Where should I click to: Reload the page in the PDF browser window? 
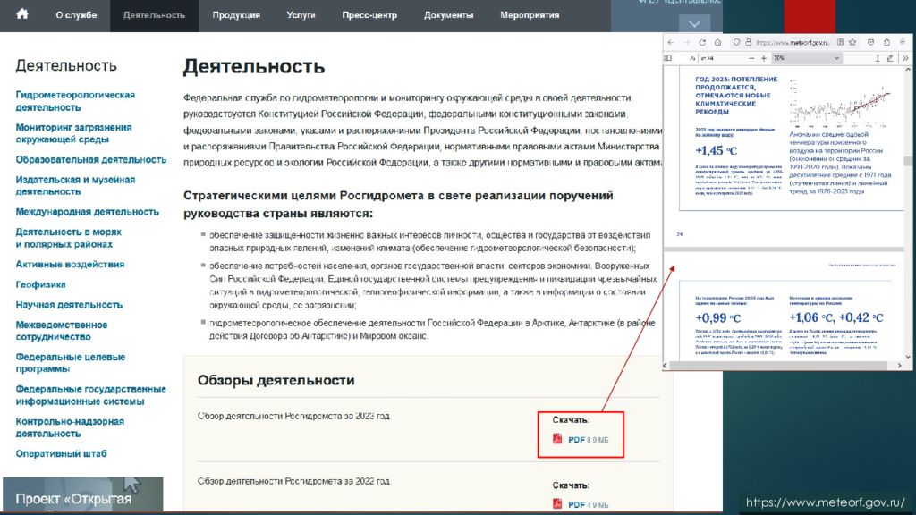[702, 43]
